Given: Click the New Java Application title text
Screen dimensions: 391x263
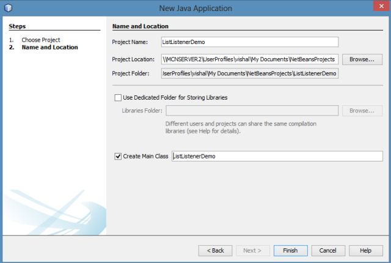Looking at the screenshot, I should tap(195, 8).
